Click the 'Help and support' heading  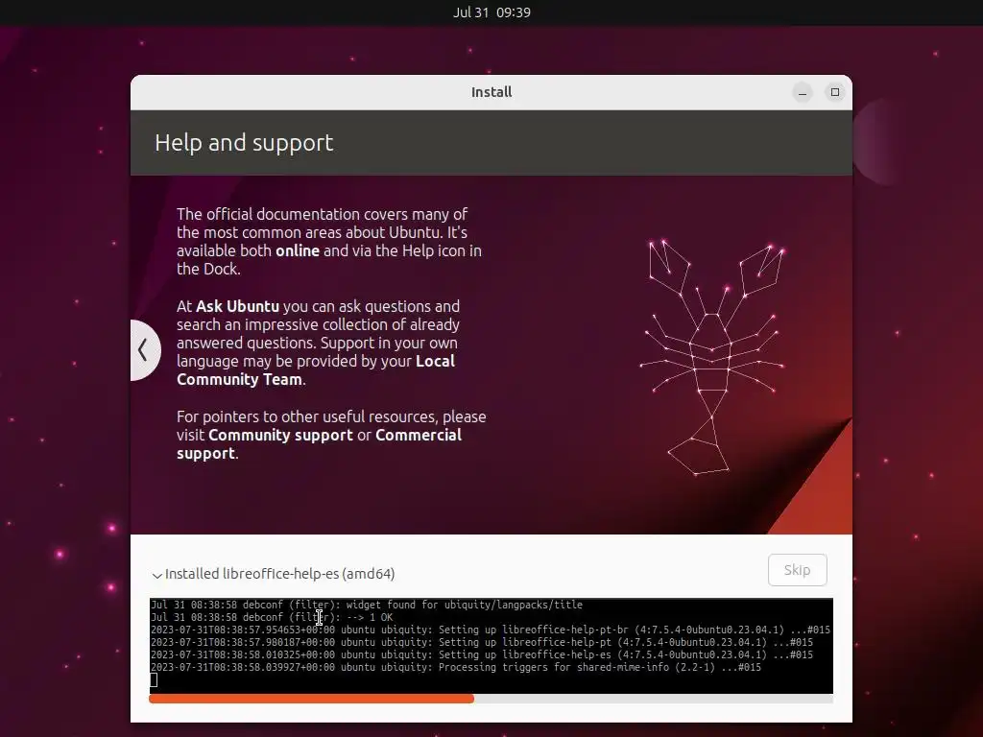(x=244, y=143)
